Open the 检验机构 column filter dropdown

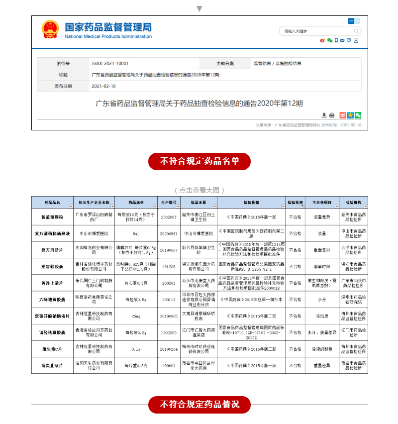tap(366, 206)
